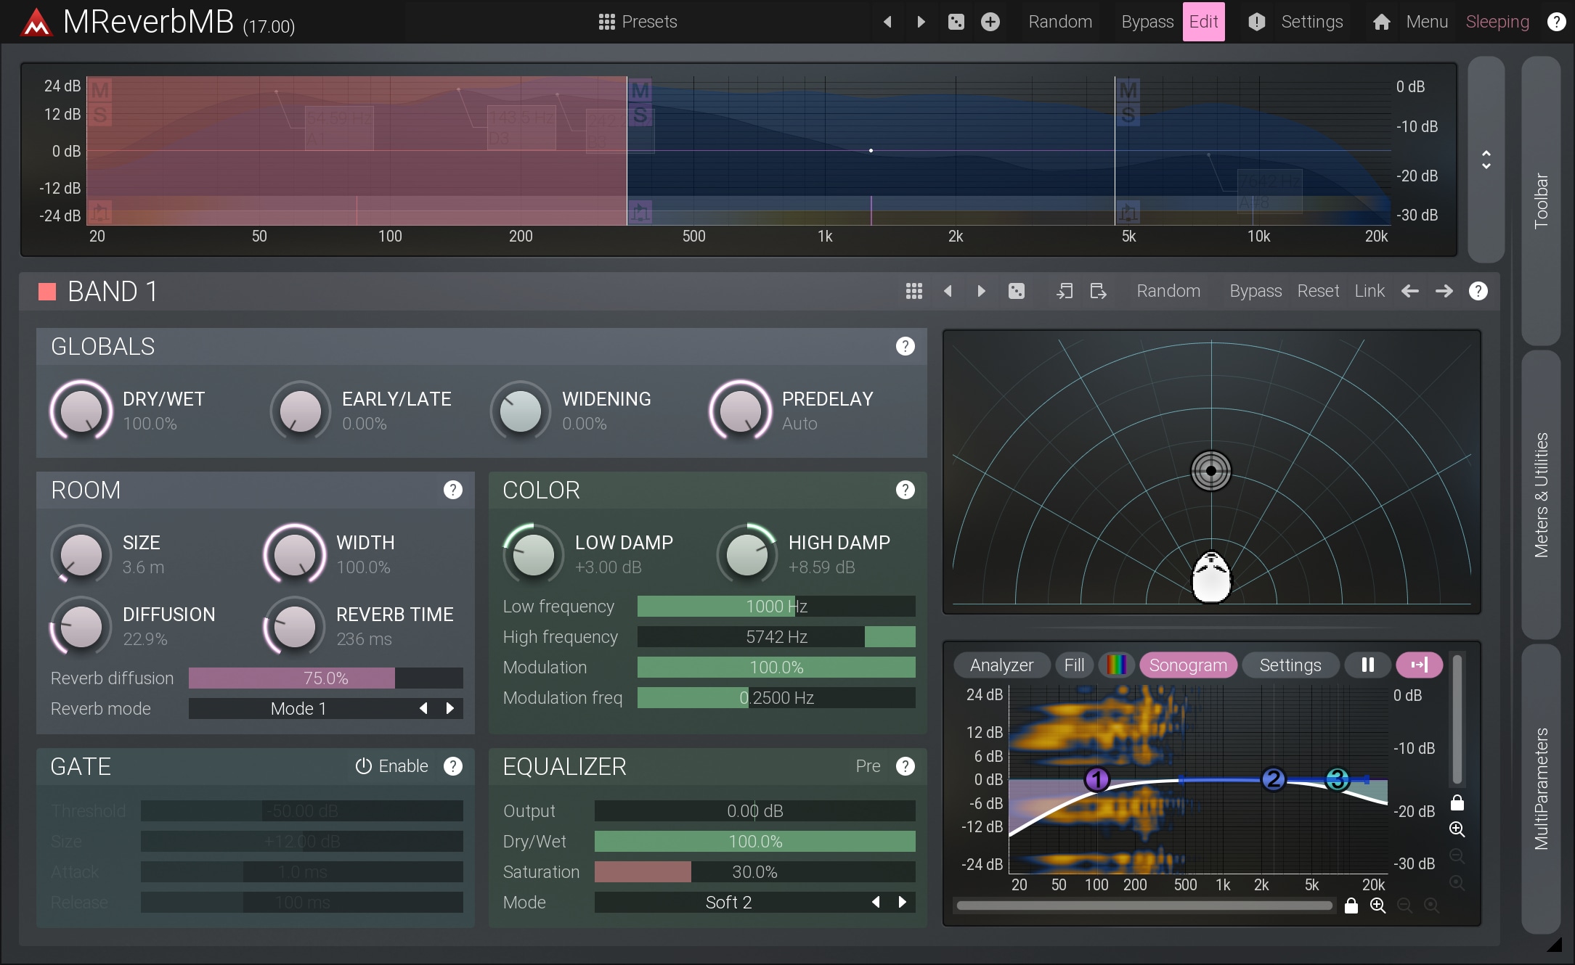1575x965 pixels.
Task: Paste band settings with paste icon
Action: pyautogui.click(x=1098, y=291)
